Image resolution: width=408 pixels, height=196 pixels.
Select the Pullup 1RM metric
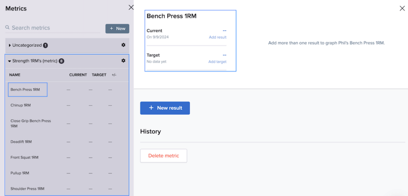coord(20,173)
